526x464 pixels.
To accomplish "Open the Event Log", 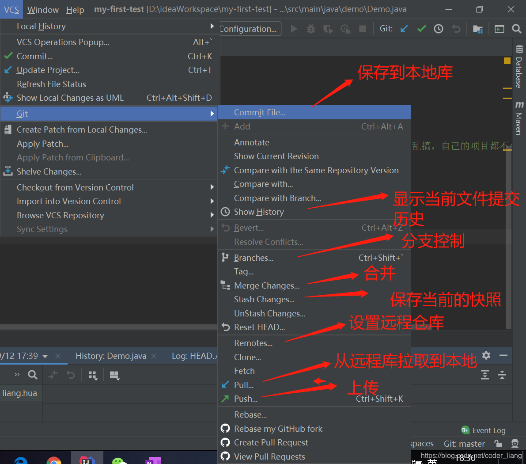I will pyautogui.click(x=484, y=430).
